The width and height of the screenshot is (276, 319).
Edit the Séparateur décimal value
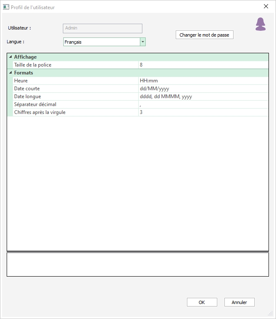(203, 104)
